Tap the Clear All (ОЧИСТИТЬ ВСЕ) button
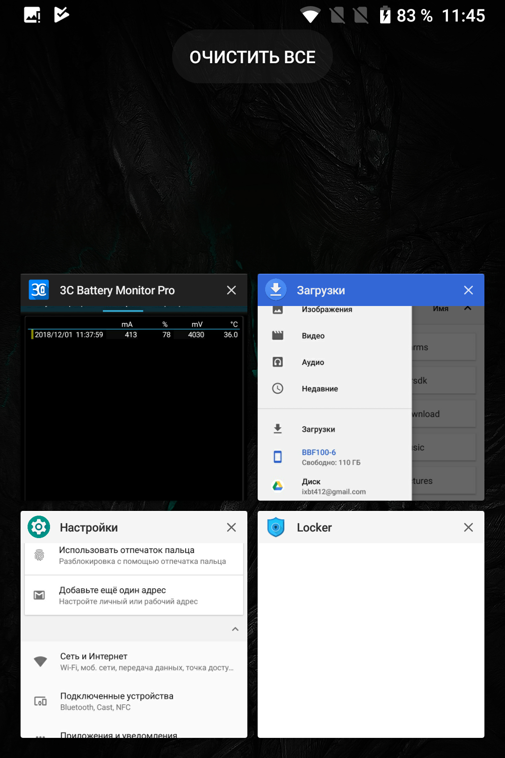This screenshot has width=505, height=758. 252,57
